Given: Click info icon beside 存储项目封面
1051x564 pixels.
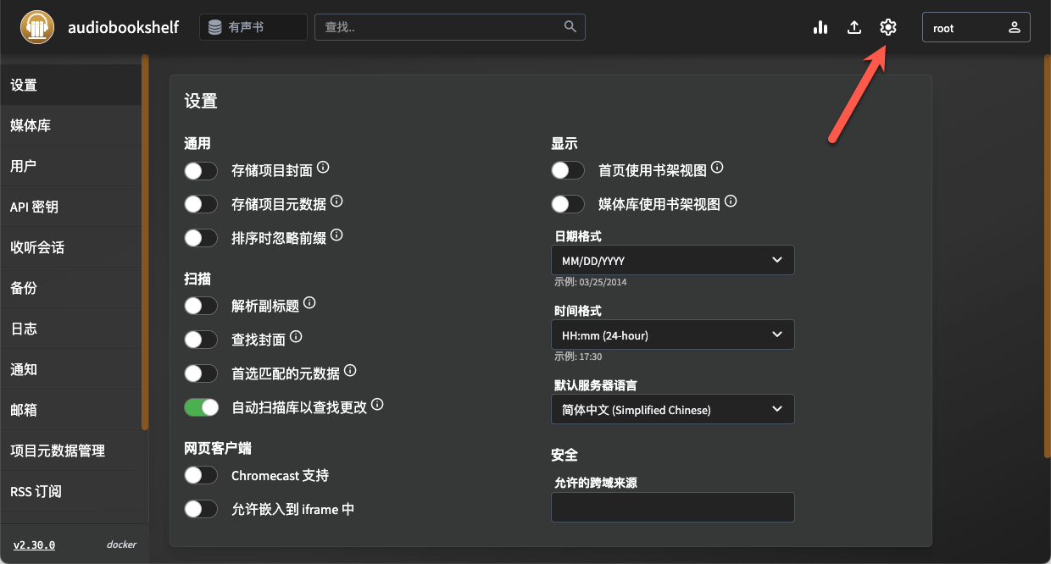Looking at the screenshot, I should coord(323,169).
